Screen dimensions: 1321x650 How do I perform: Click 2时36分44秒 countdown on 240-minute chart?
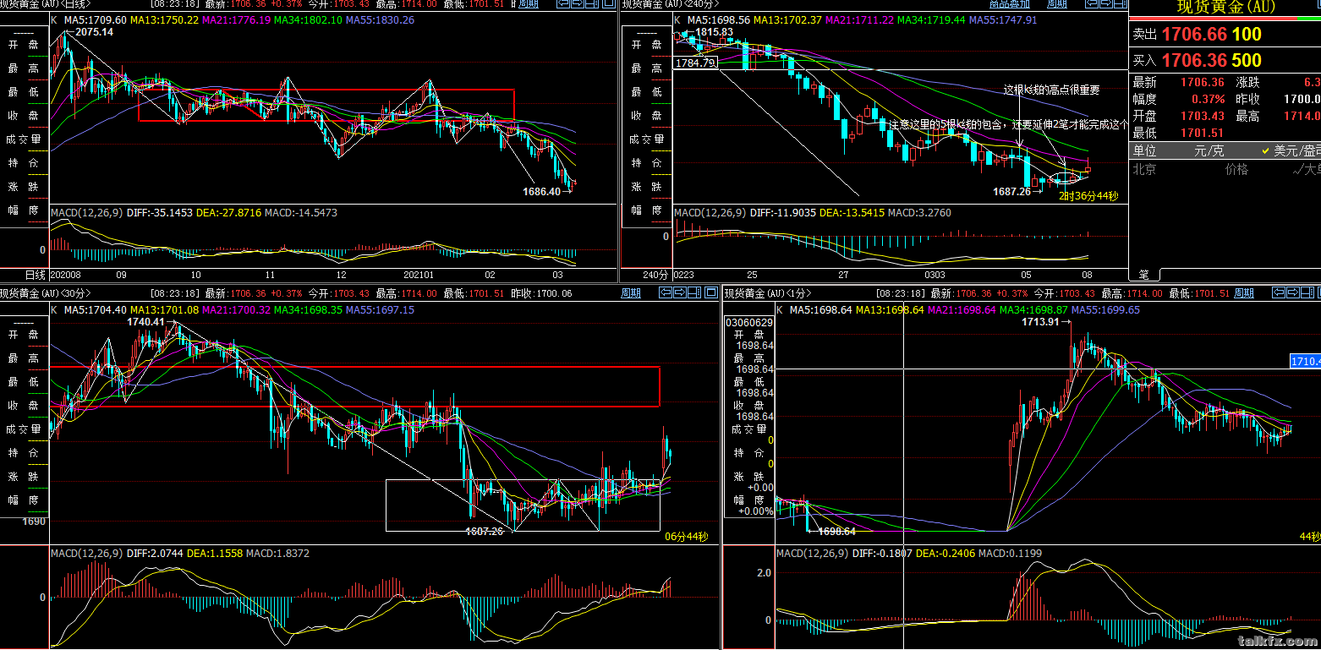point(1088,196)
